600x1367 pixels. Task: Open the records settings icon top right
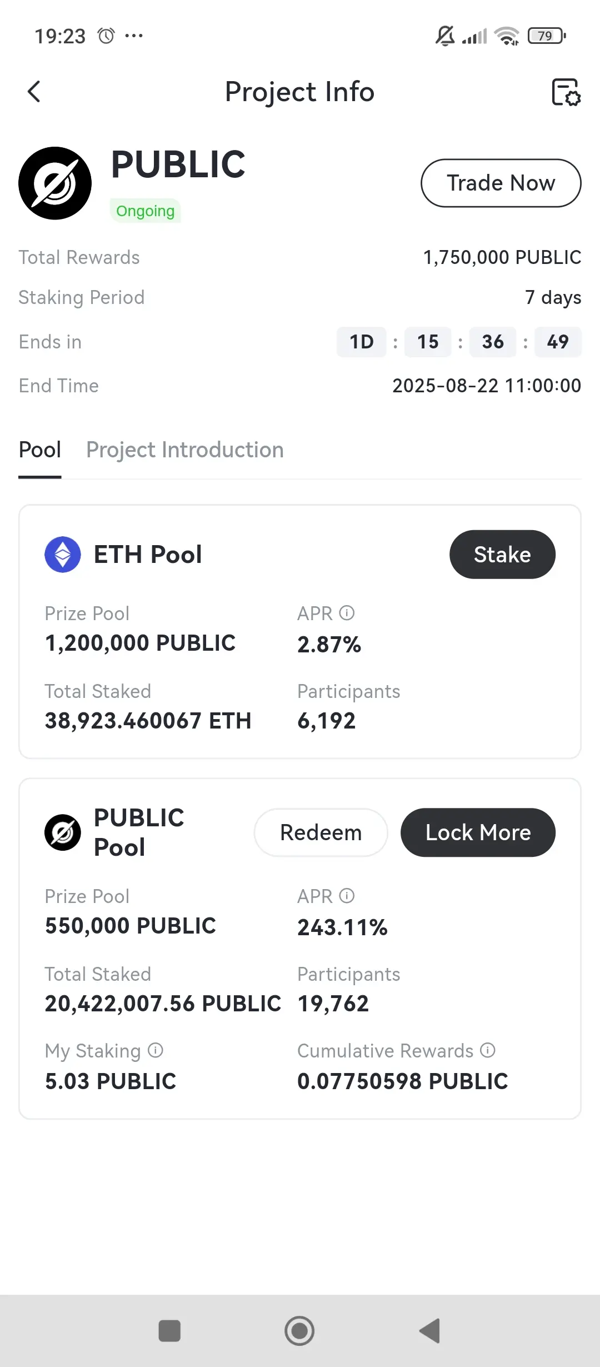click(x=566, y=92)
